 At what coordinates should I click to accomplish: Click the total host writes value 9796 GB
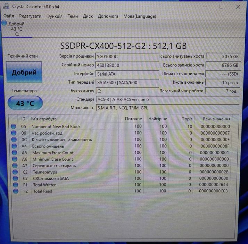click(223, 65)
